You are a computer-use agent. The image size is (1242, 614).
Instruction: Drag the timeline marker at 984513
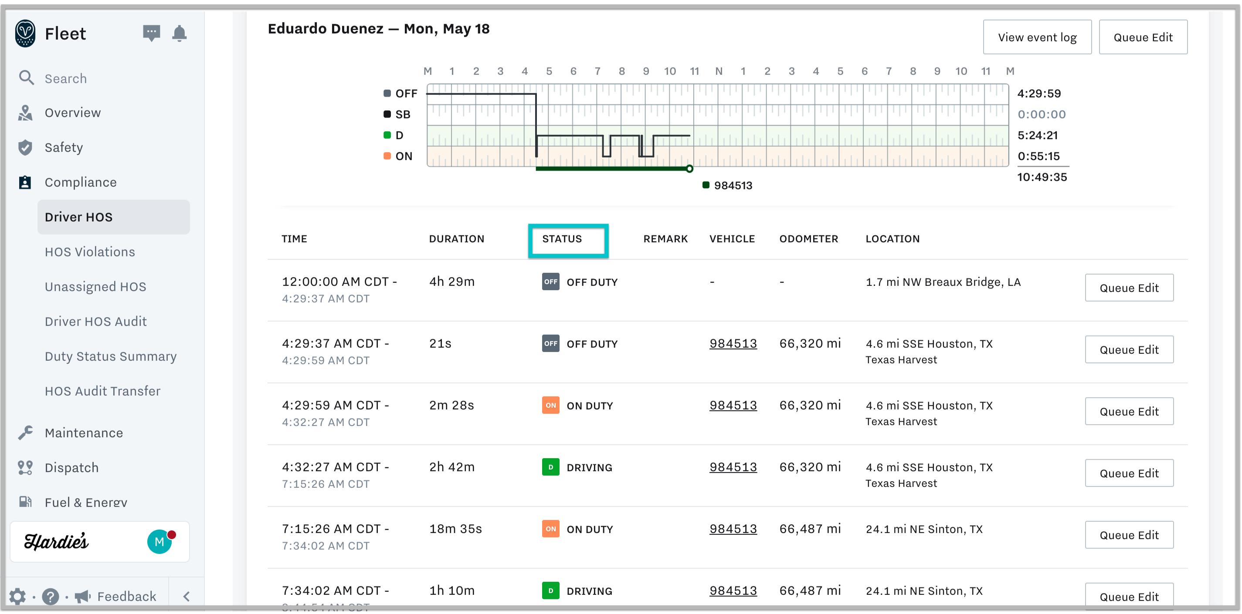pyautogui.click(x=688, y=168)
